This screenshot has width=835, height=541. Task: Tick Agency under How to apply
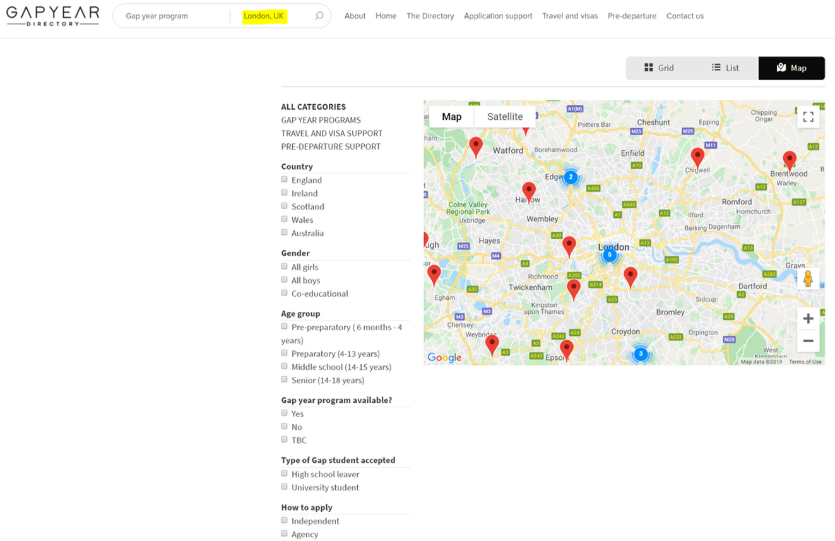click(x=285, y=534)
